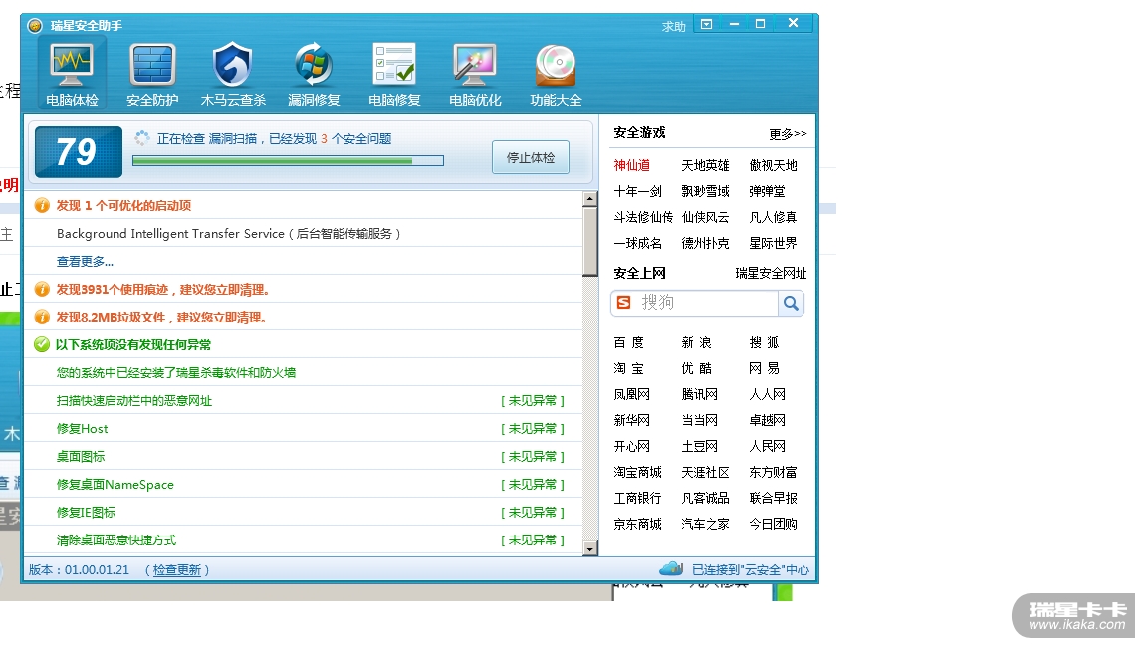Viewport: 1147px width, 645px height.
Task: Click the 检查更新 link
Action: [x=176, y=570]
